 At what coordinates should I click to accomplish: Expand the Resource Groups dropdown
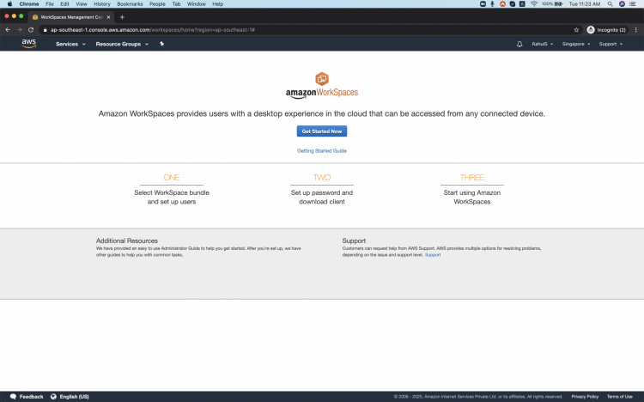pos(122,44)
